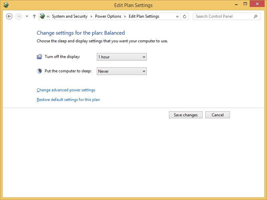Click the Back navigation arrow
Viewport: 267px width, 200px height.
pos(9,16)
